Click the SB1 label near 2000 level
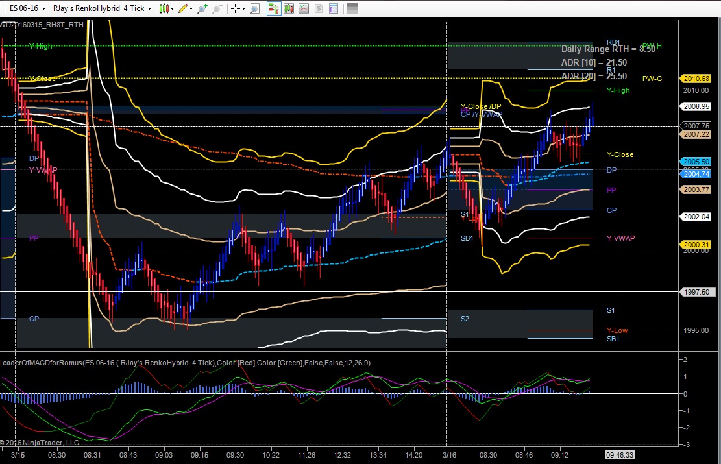Image resolution: width=721 pixels, height=464 pixels. [x=467, y=238]
